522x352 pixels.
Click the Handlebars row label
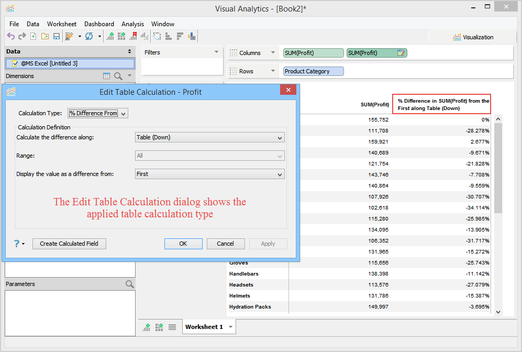(x=243, y=274)
